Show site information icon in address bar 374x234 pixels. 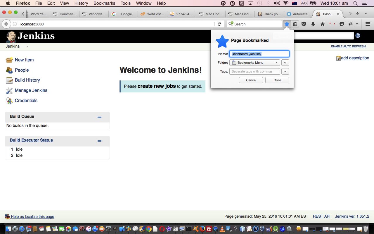tap(15, 24)
